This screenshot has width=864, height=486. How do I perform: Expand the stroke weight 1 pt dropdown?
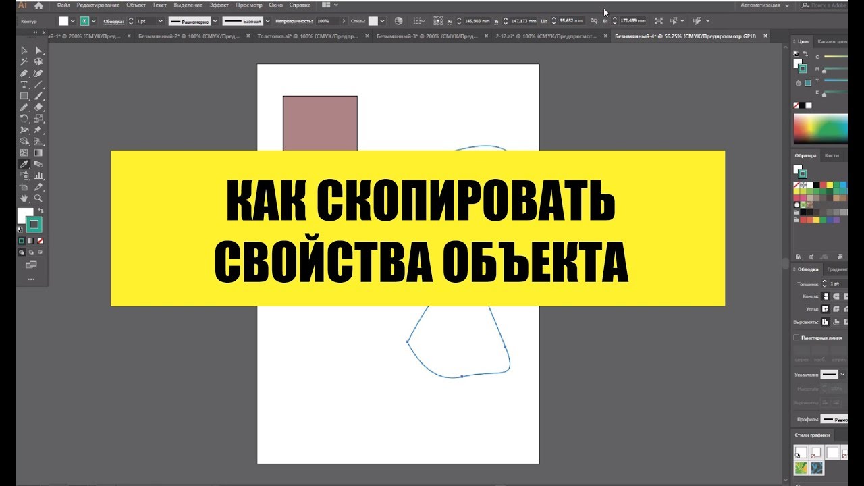[160, 21]
